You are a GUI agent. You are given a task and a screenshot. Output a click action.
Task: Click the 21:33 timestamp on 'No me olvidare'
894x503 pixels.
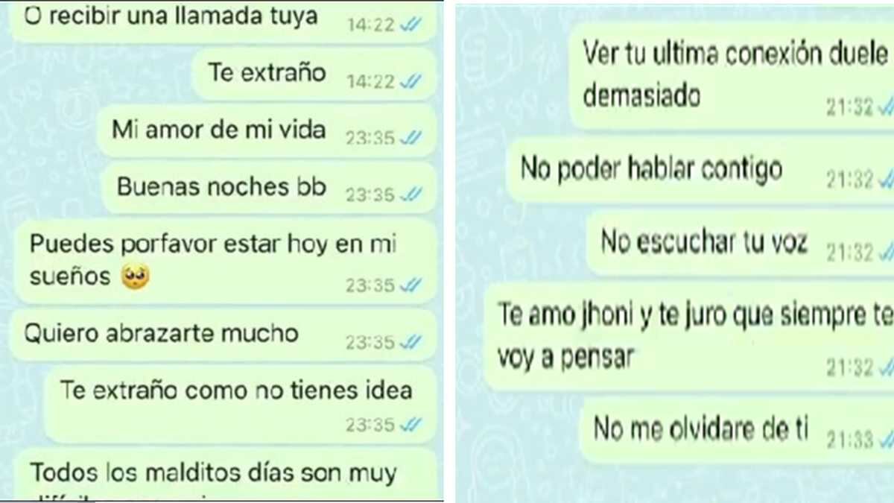850,441
